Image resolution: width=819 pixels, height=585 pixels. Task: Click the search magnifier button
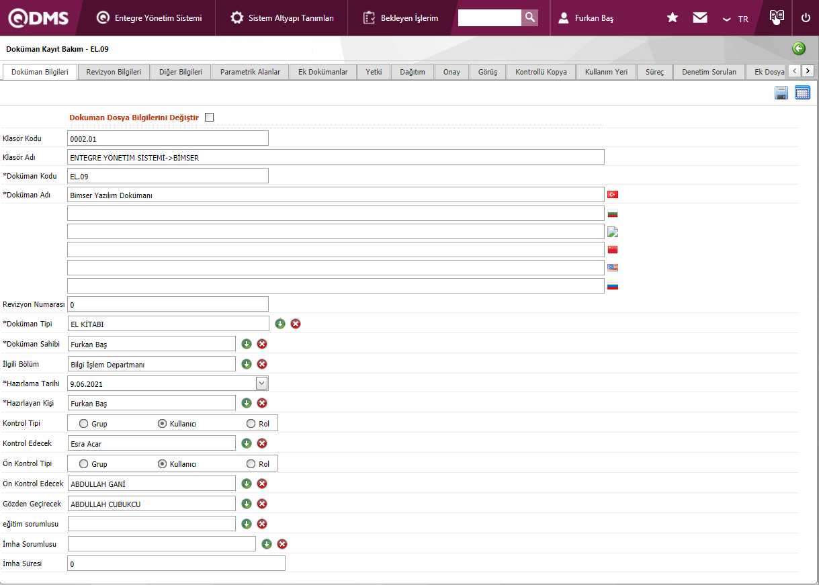pyautogui.click(x=530, y=18)
